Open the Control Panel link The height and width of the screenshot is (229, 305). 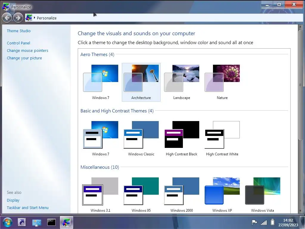click(18, 43)
